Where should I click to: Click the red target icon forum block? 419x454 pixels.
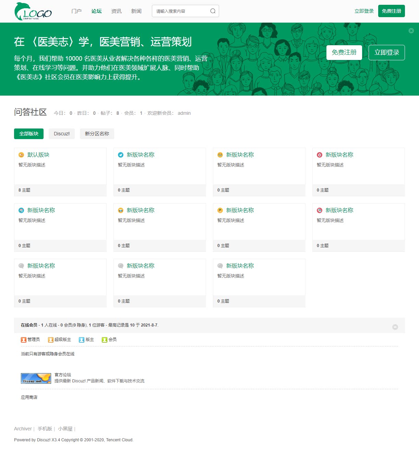click(x=319, y=155)
